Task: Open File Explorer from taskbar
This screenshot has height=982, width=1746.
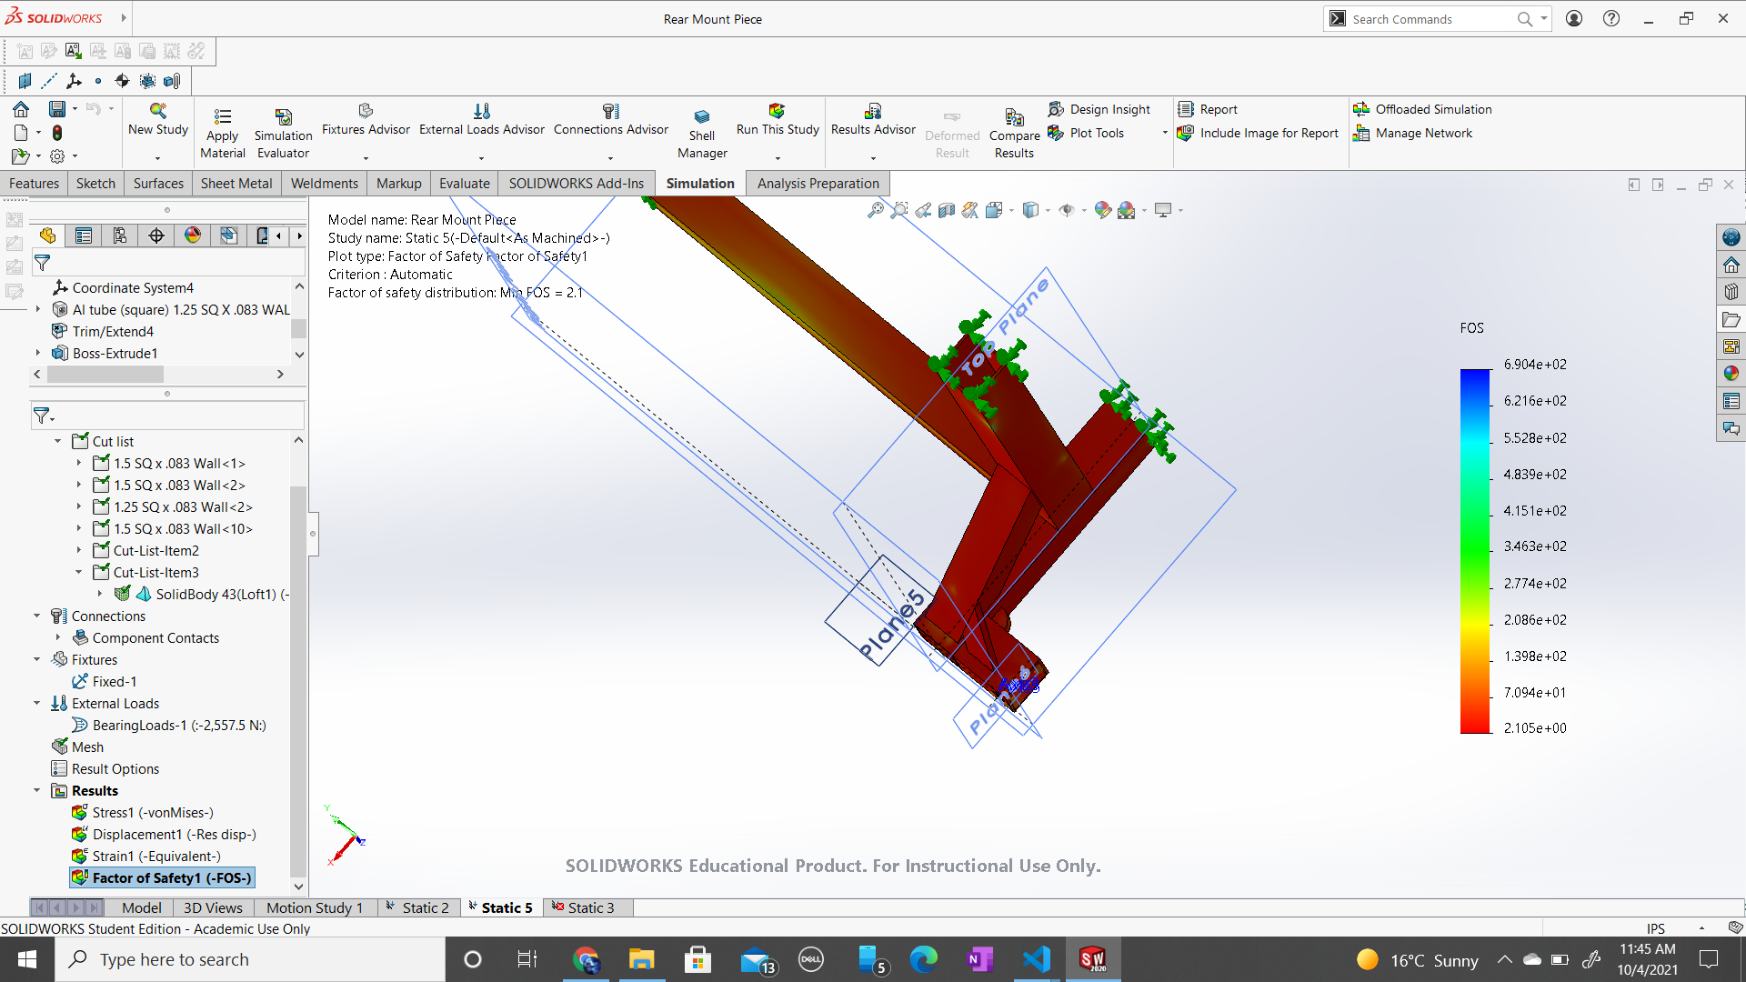Action: (641, 959)
